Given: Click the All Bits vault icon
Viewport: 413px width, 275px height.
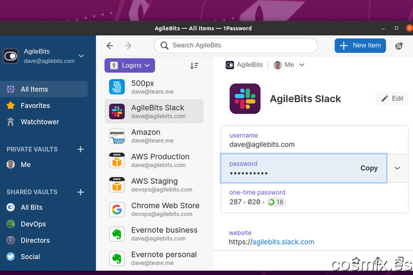Looking at the screenshot, I should (10, 207).
